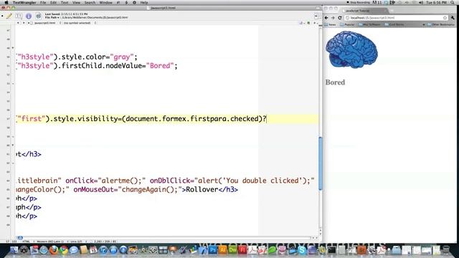This screenshot has height=258, width=459.
Task: Click the horizontal scrollbar thumb at editor bottom
Action: coord(20,238)
